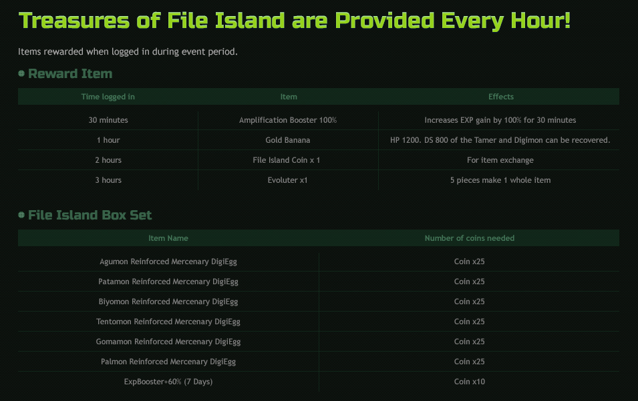Select the '1 hour' cell
This screenshot has height=401, width=638.
pyautogui.click(x=108, y=140)
